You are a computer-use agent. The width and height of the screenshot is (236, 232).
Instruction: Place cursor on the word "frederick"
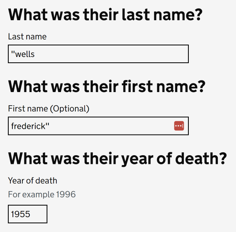[28, 126]
